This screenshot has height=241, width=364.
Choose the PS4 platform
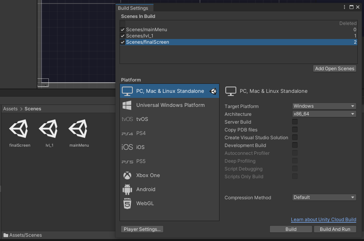tap(170, 133)
